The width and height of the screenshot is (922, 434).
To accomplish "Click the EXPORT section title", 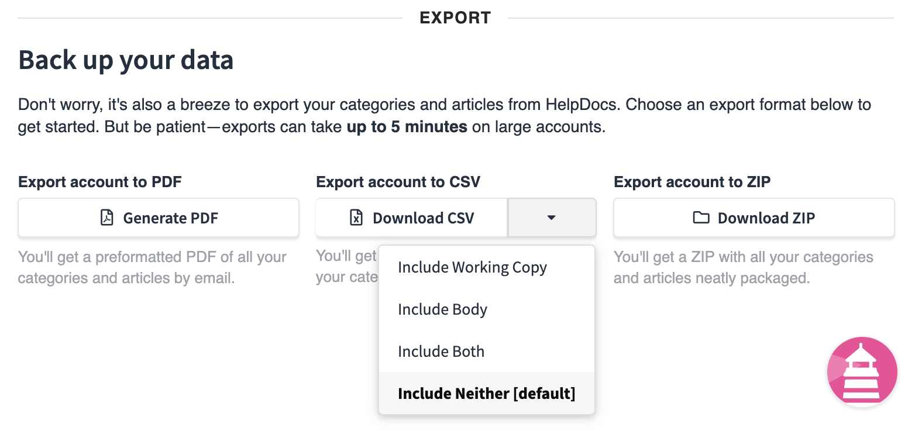I will 455,18.
